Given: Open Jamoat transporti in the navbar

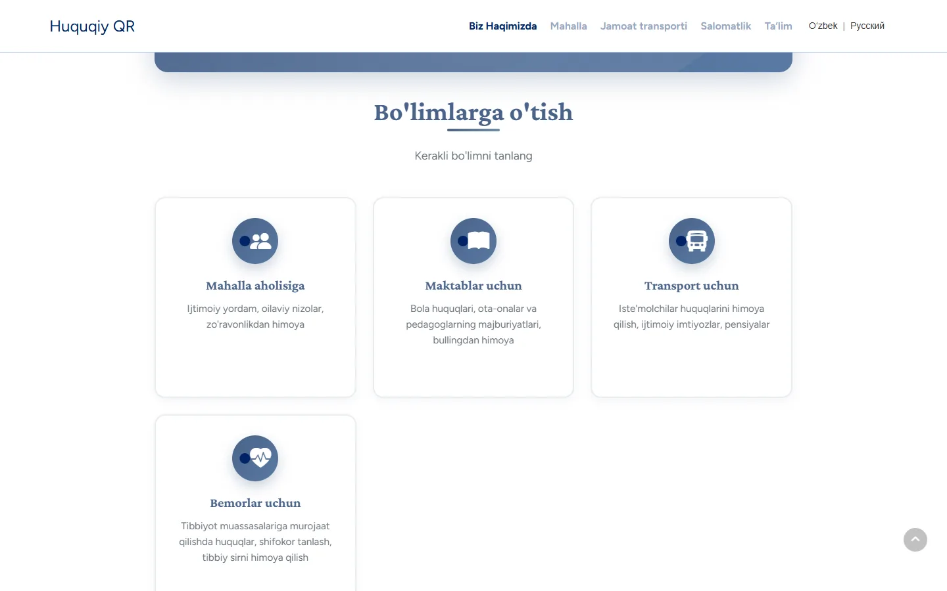Looking at the screenshot, I should point(643,26).
